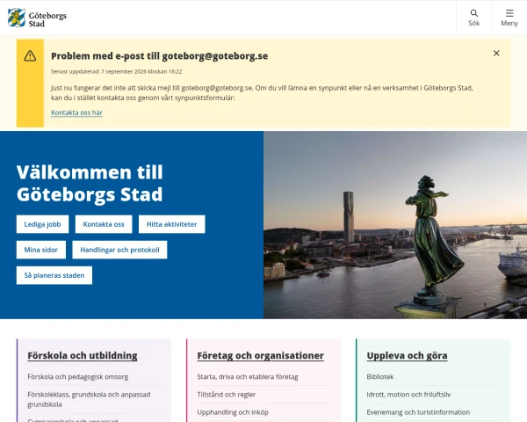Image resolution: width=527 pixels, height=422 pixels.
Task: Click the Välkommen till Göteborgs Stad heading
Action: [x=90, y=183]
